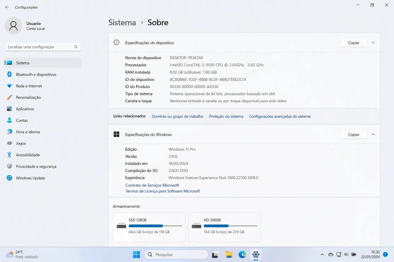Viewport: 394px width, 262px height.
Task: Click the Settings gear on the taskbar
Action: pyautogui.click(x=256, y=254)
